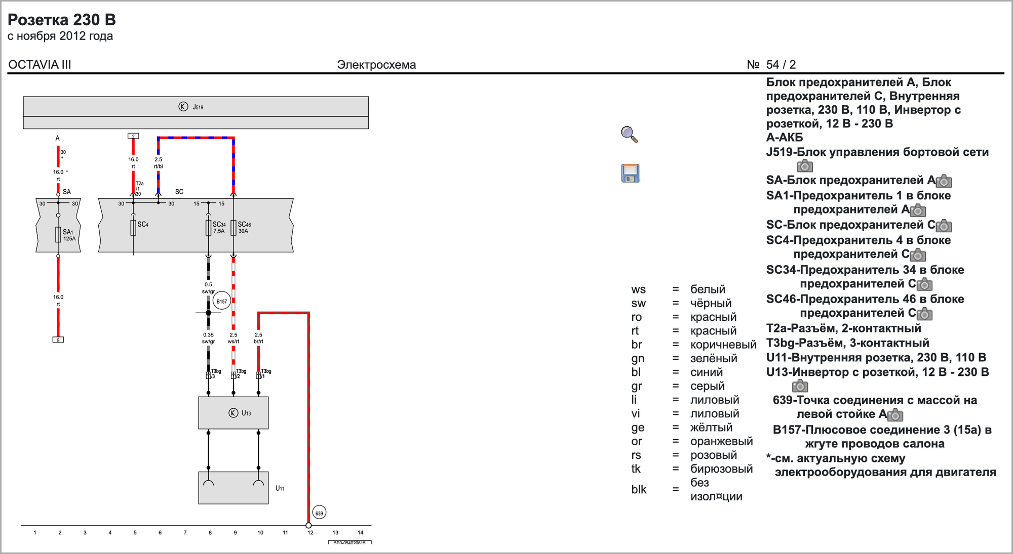
Task: Click the reference box numbered 2
Action: tap(133, 136)
